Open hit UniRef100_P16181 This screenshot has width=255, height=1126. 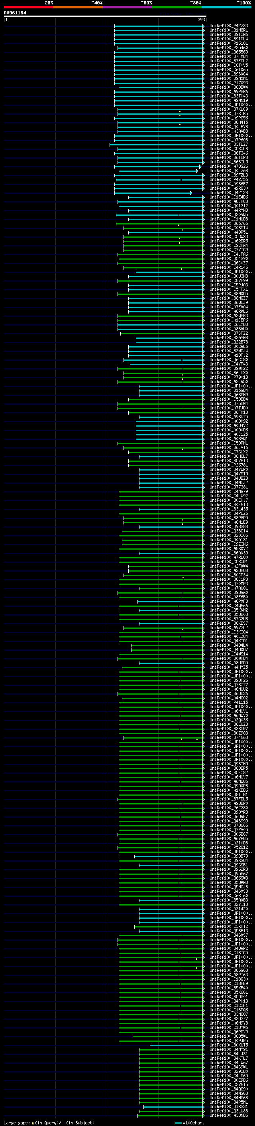228,43
